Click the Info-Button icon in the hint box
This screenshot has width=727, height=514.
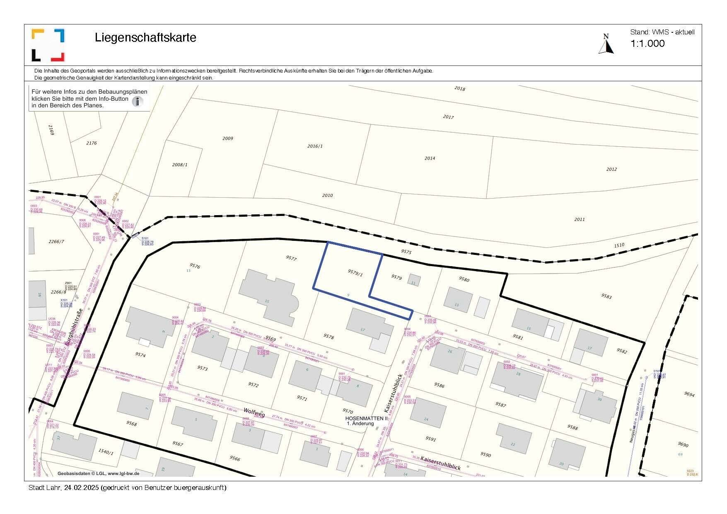(138, 102)
